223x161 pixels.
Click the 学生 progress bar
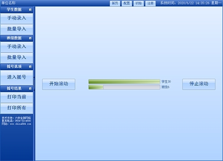[124, 82]
